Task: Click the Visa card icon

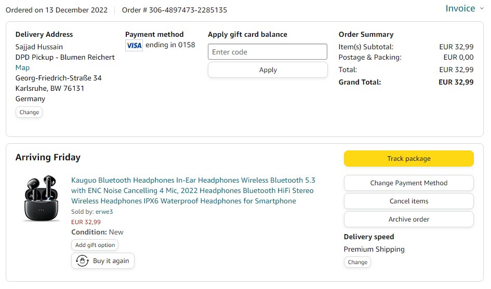Action: 134,46
